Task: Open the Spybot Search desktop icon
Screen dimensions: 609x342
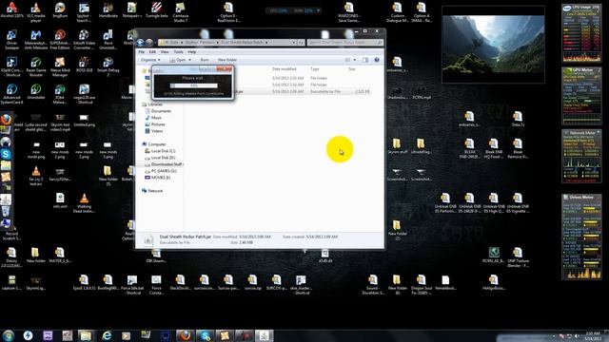Action: 85,11
